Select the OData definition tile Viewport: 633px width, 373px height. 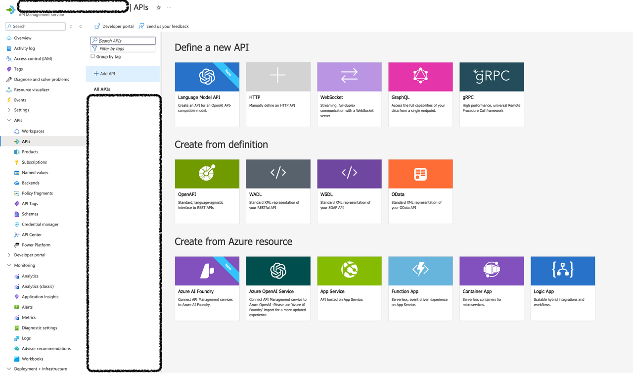420,191
